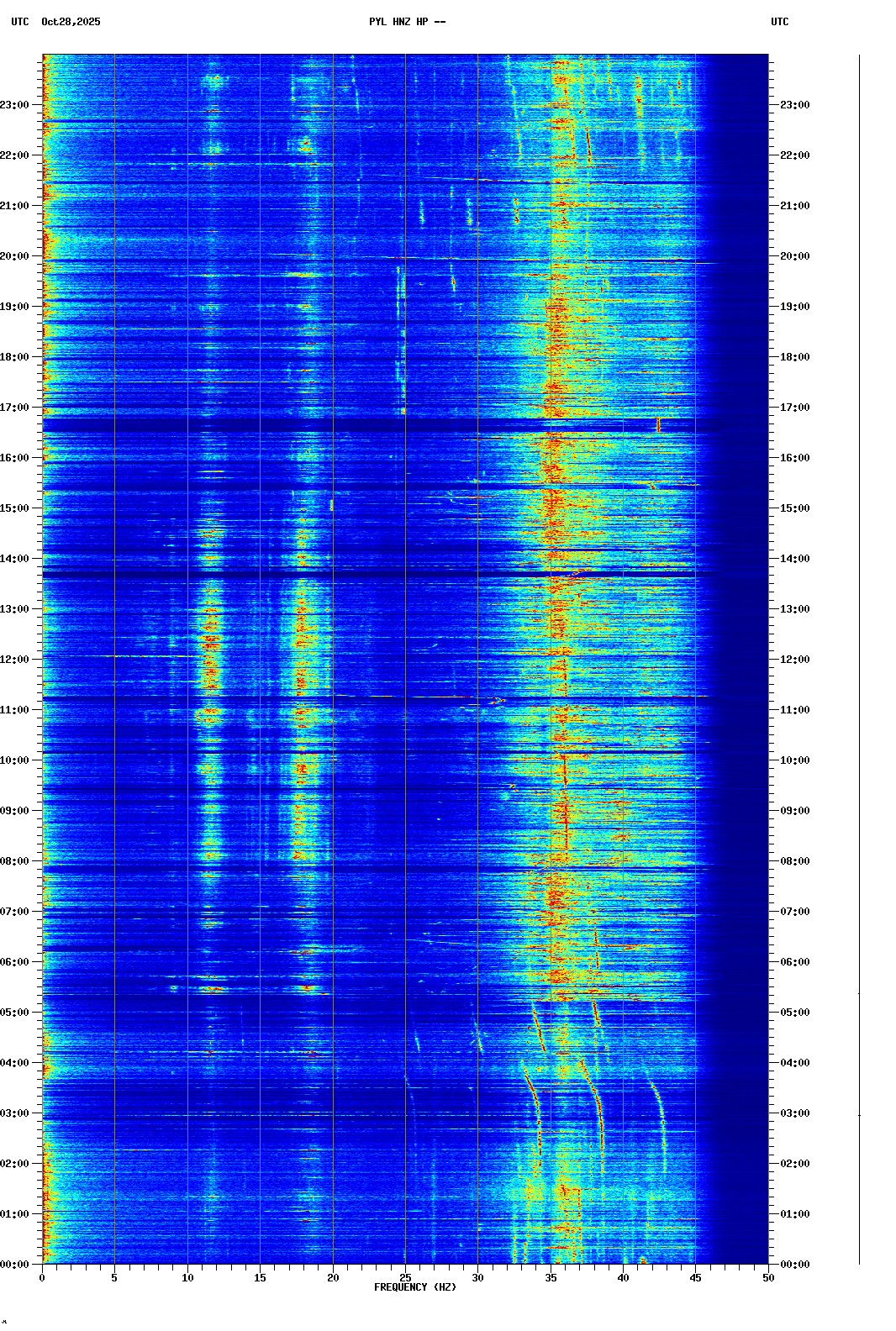
Task: Click the 20 Hz frequency tick label
Action: click(333, 1278)
